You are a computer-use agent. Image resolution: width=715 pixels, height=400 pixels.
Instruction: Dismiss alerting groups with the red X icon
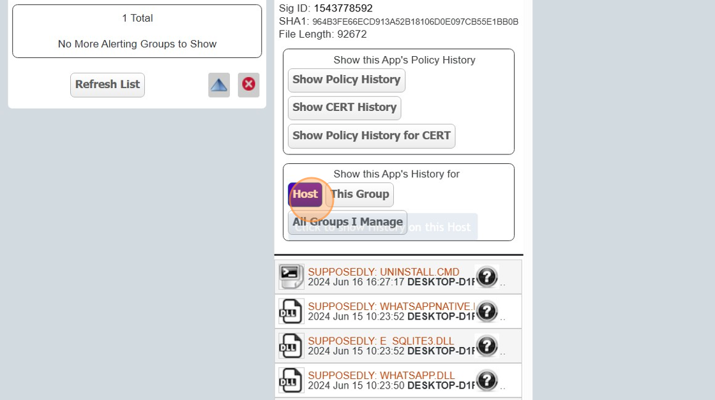pos(248,85)
